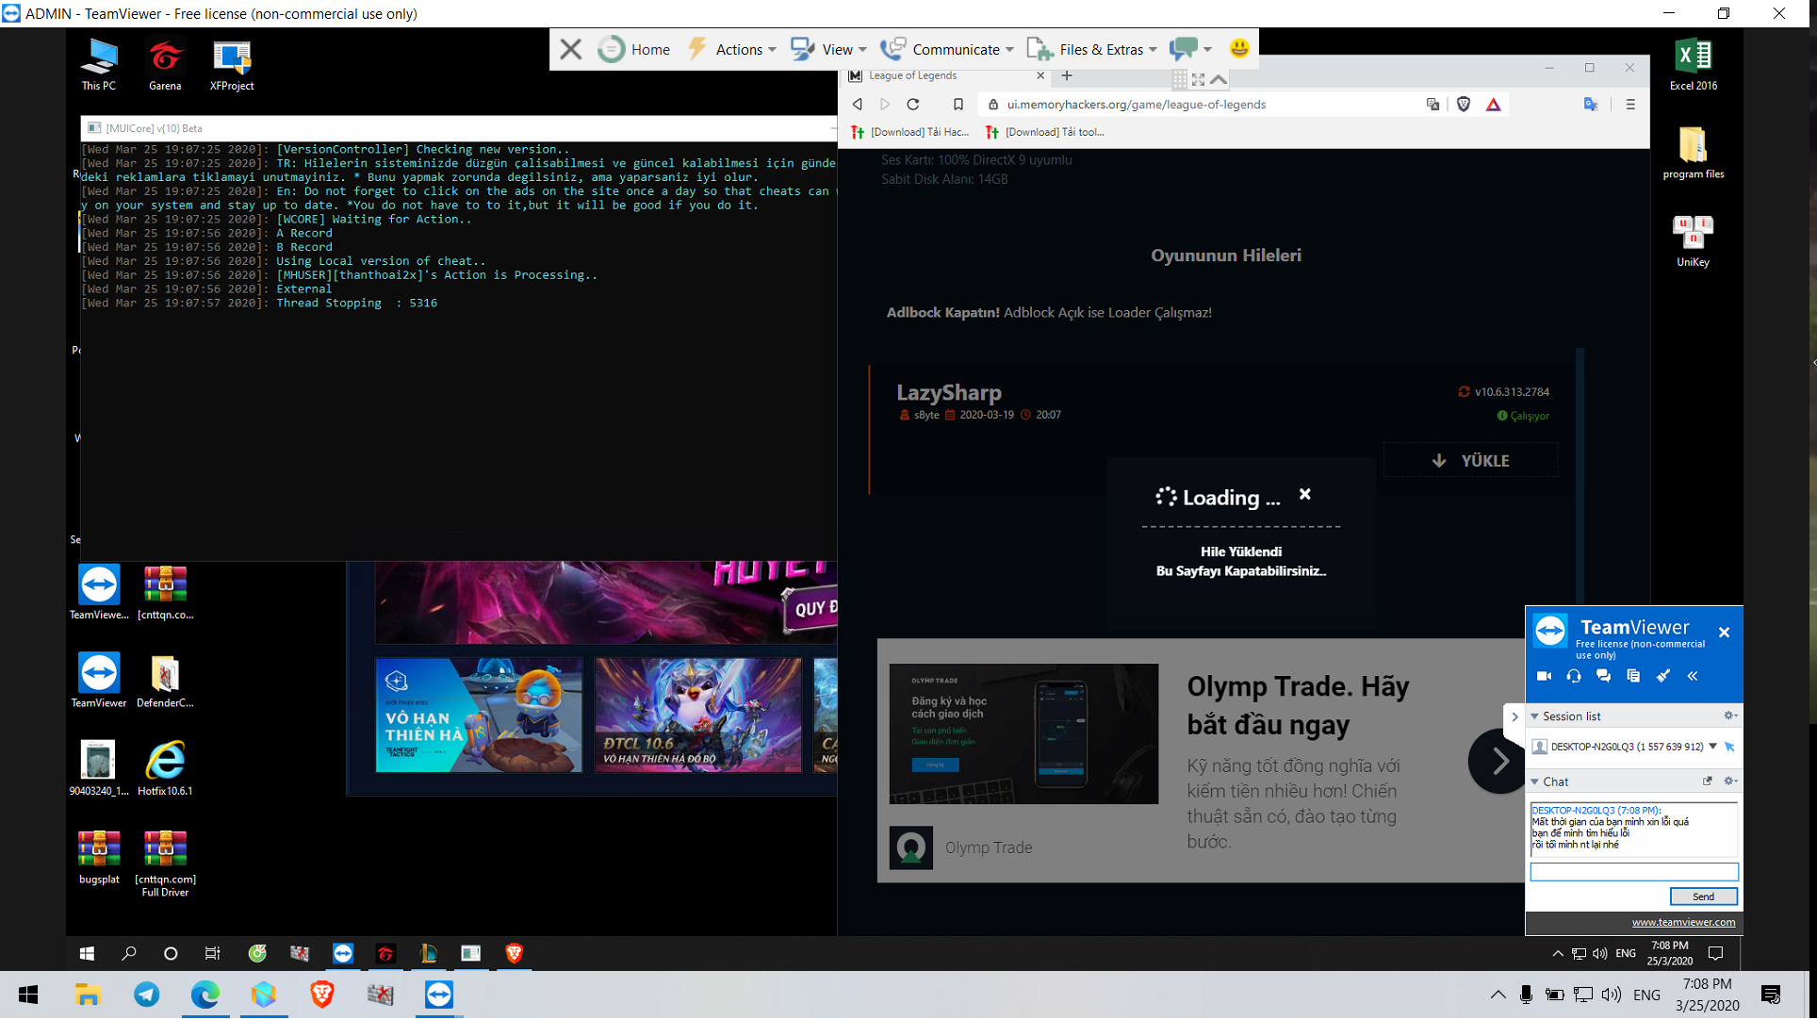This screenshot has height=1020, width=1817.
Task: Click the Vô Hạn Thiên Hà thumbnail
Action: [479, 715]
